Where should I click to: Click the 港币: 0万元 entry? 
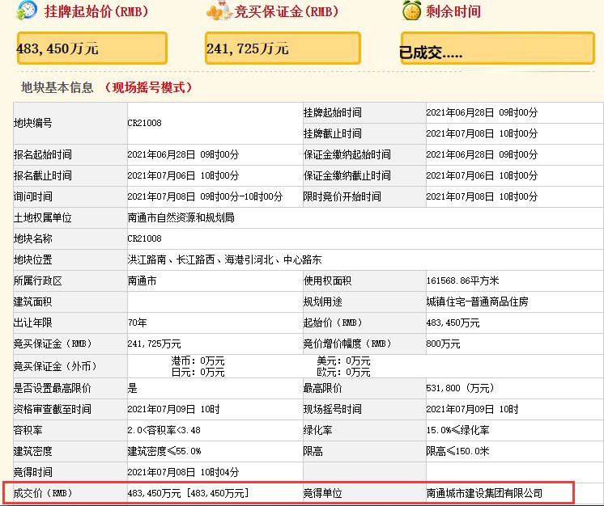pyautogui.click(x=198, y=361)
